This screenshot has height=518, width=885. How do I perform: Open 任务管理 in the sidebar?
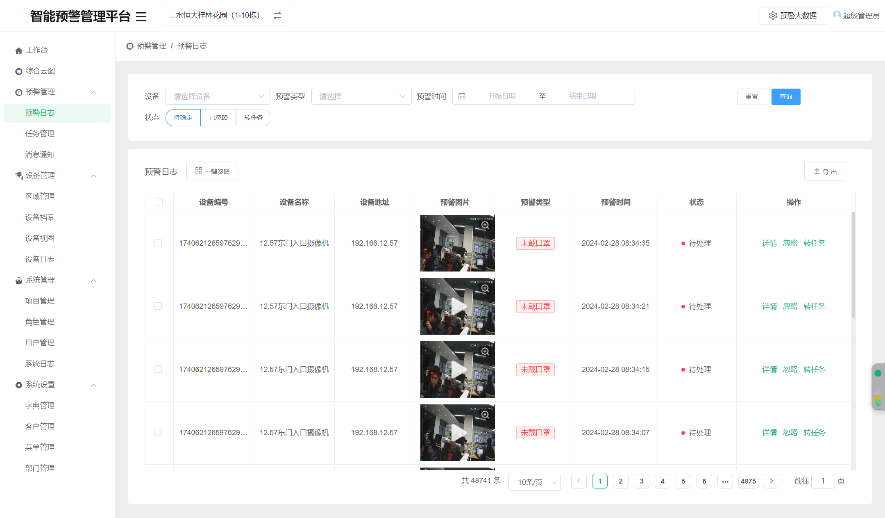pos(40,134)
